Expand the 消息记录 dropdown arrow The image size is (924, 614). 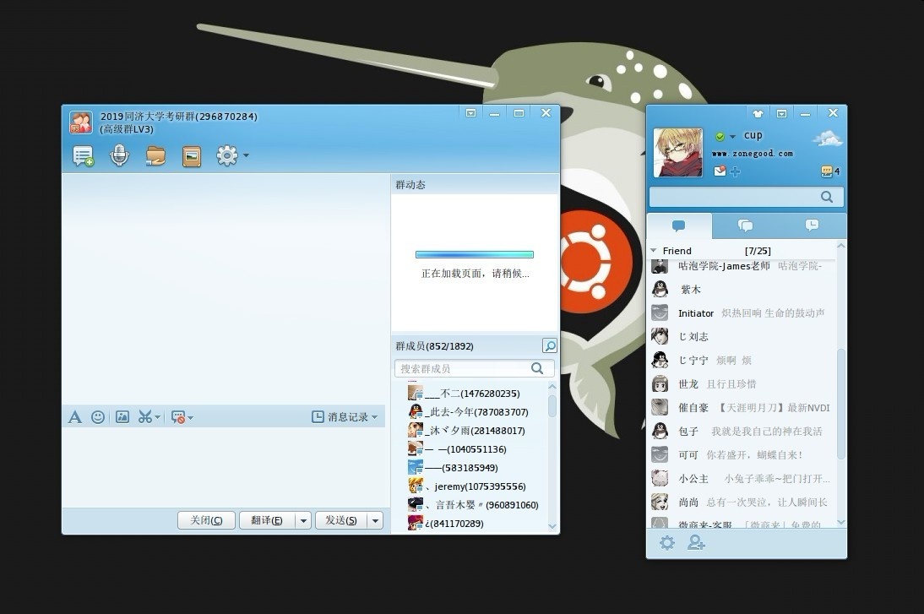tap(375, 418)
